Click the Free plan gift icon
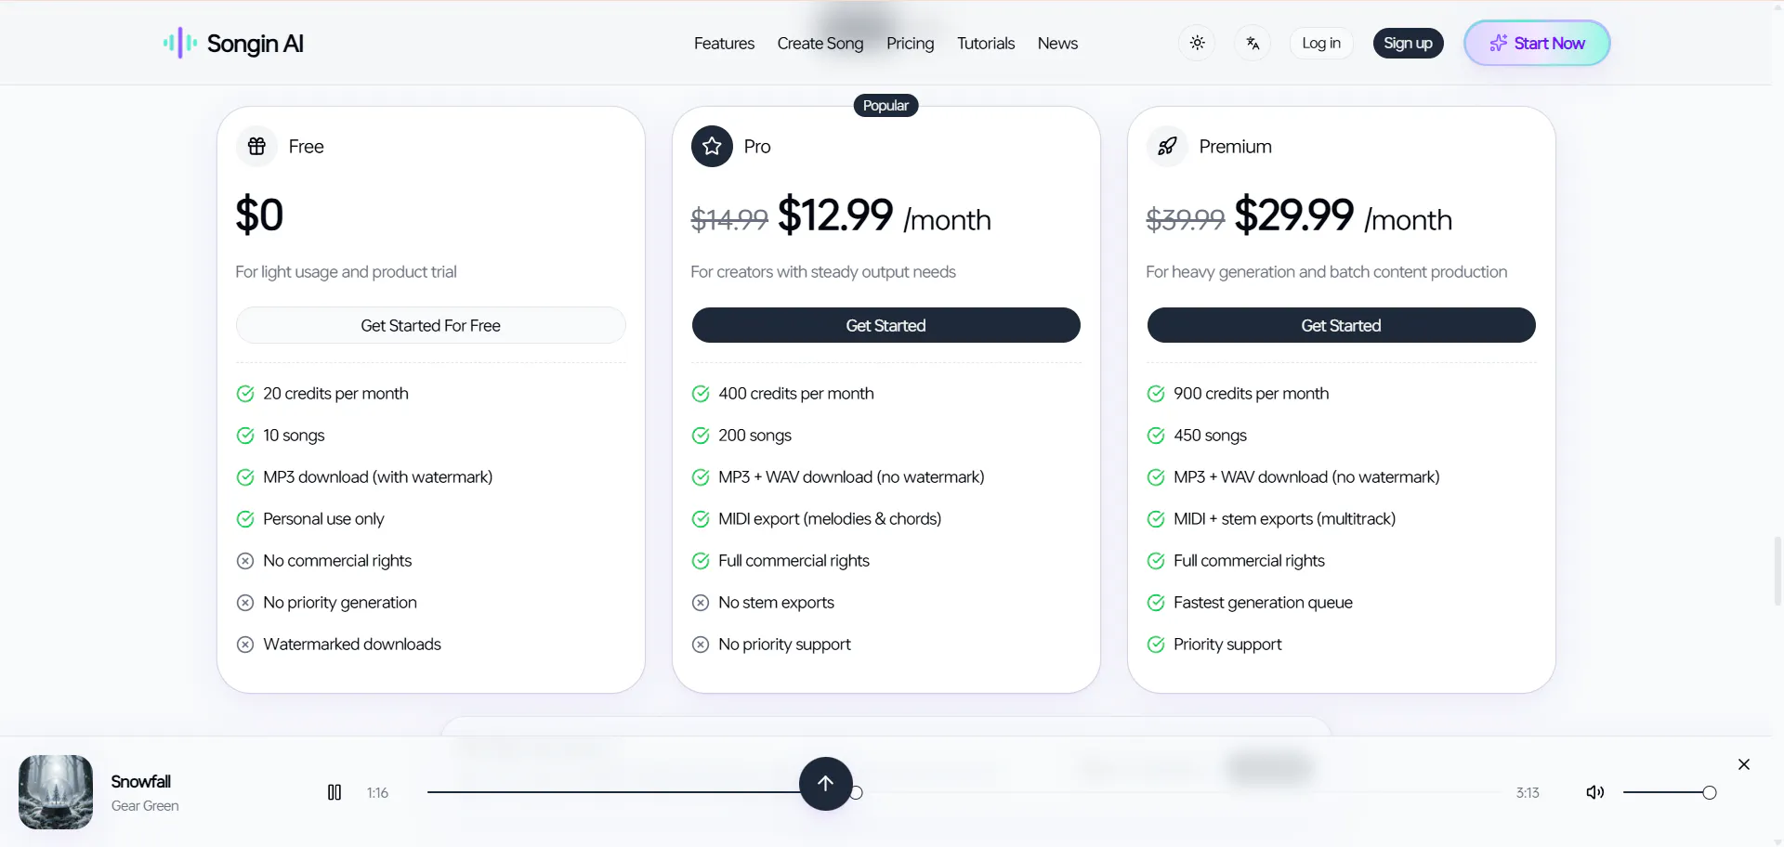The width and height of the screenshot is (1784, 847). (x=256, y=146)
